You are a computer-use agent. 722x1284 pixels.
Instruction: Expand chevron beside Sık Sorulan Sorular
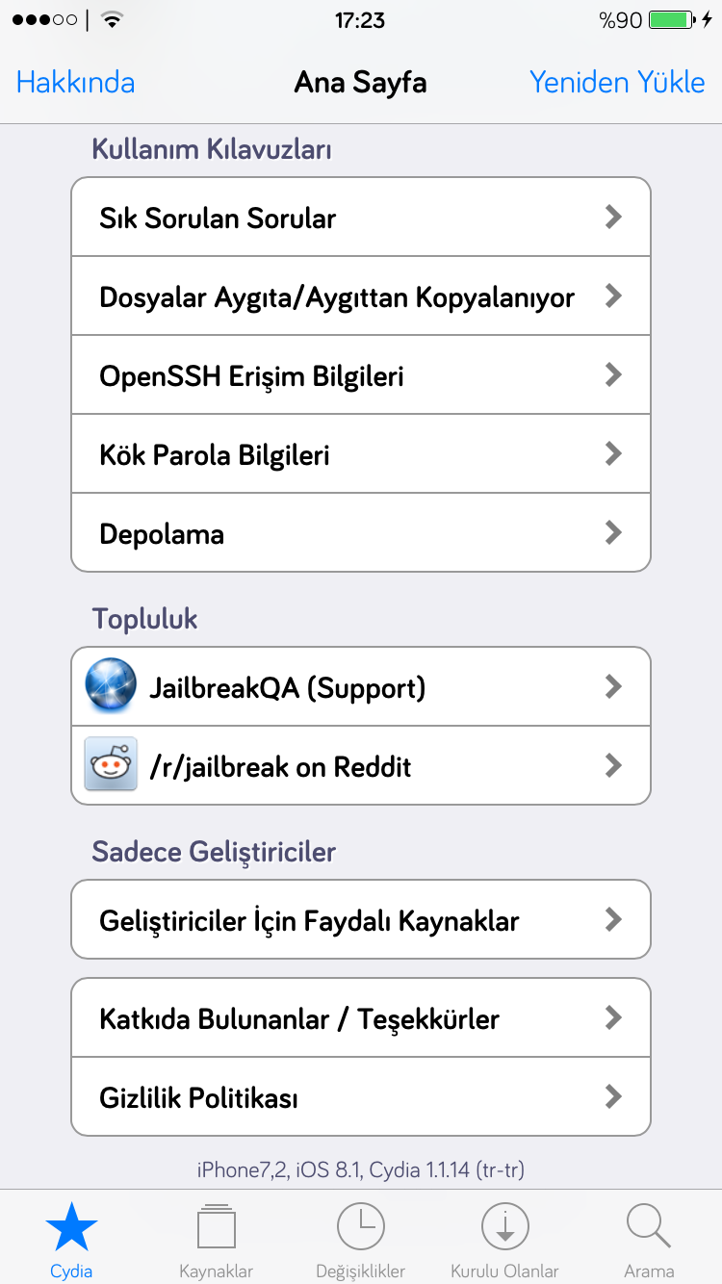[613, 218]
